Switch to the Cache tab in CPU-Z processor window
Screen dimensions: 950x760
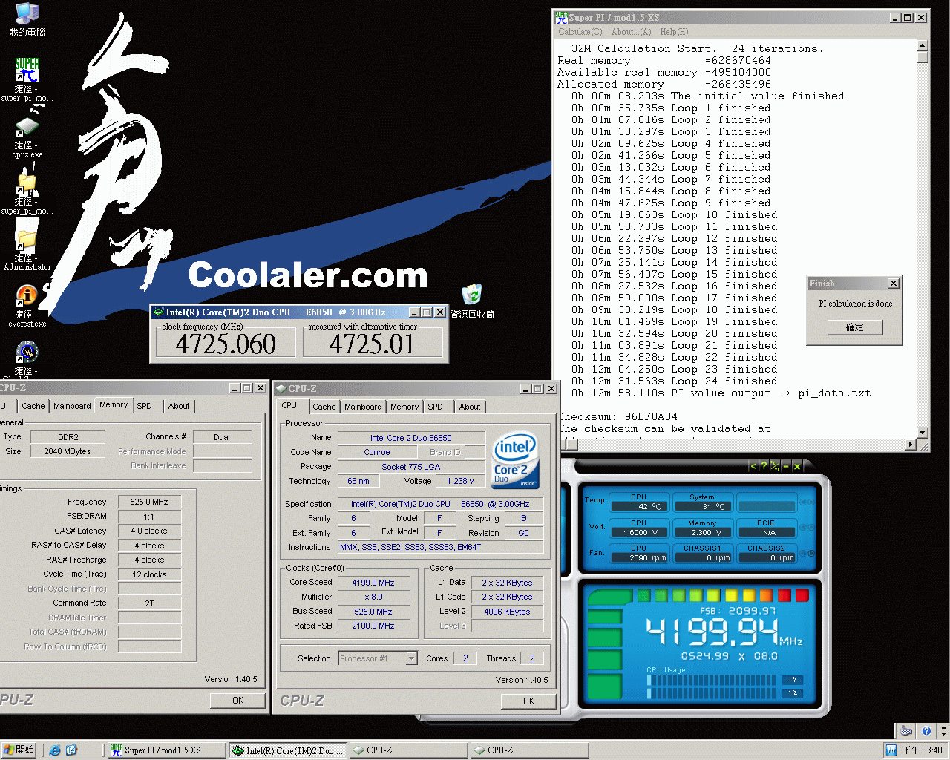pyautogui.click(x=324, y=407)
